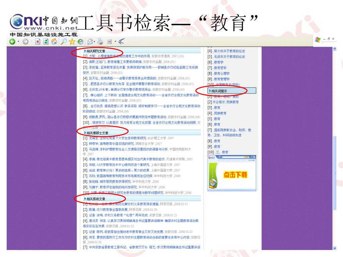Open news 农村义务教育"化债"两年完成
The width and height of the screenshot is (343, 257).
coord(126,215)
